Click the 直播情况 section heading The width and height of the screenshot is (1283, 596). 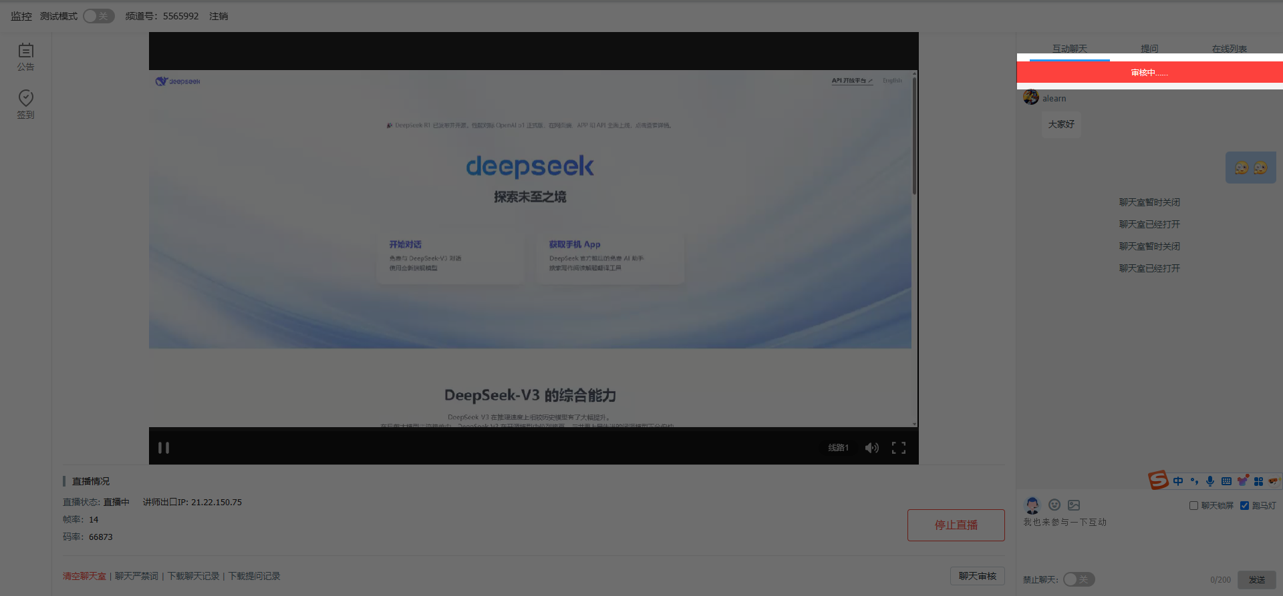pos(91,481)
